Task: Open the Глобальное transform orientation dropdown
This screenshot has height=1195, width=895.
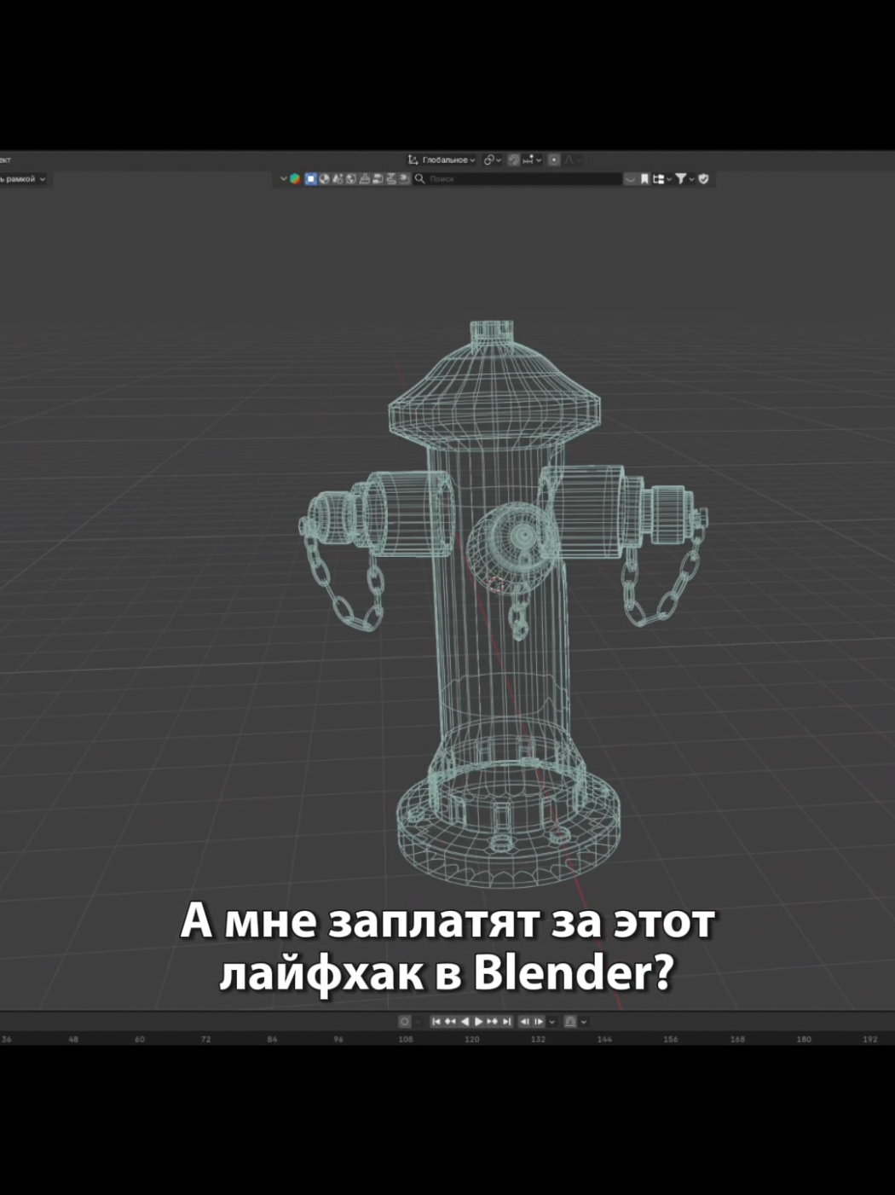Action: [x=441, y=160]
